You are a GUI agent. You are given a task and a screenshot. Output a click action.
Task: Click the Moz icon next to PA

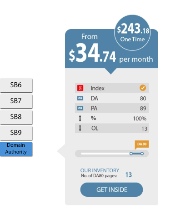point(80,108)
